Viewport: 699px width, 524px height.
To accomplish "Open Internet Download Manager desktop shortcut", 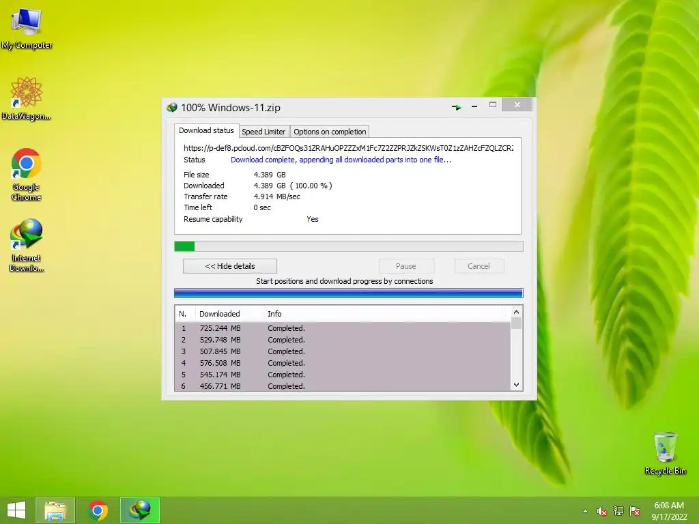I will click(27, 245).
